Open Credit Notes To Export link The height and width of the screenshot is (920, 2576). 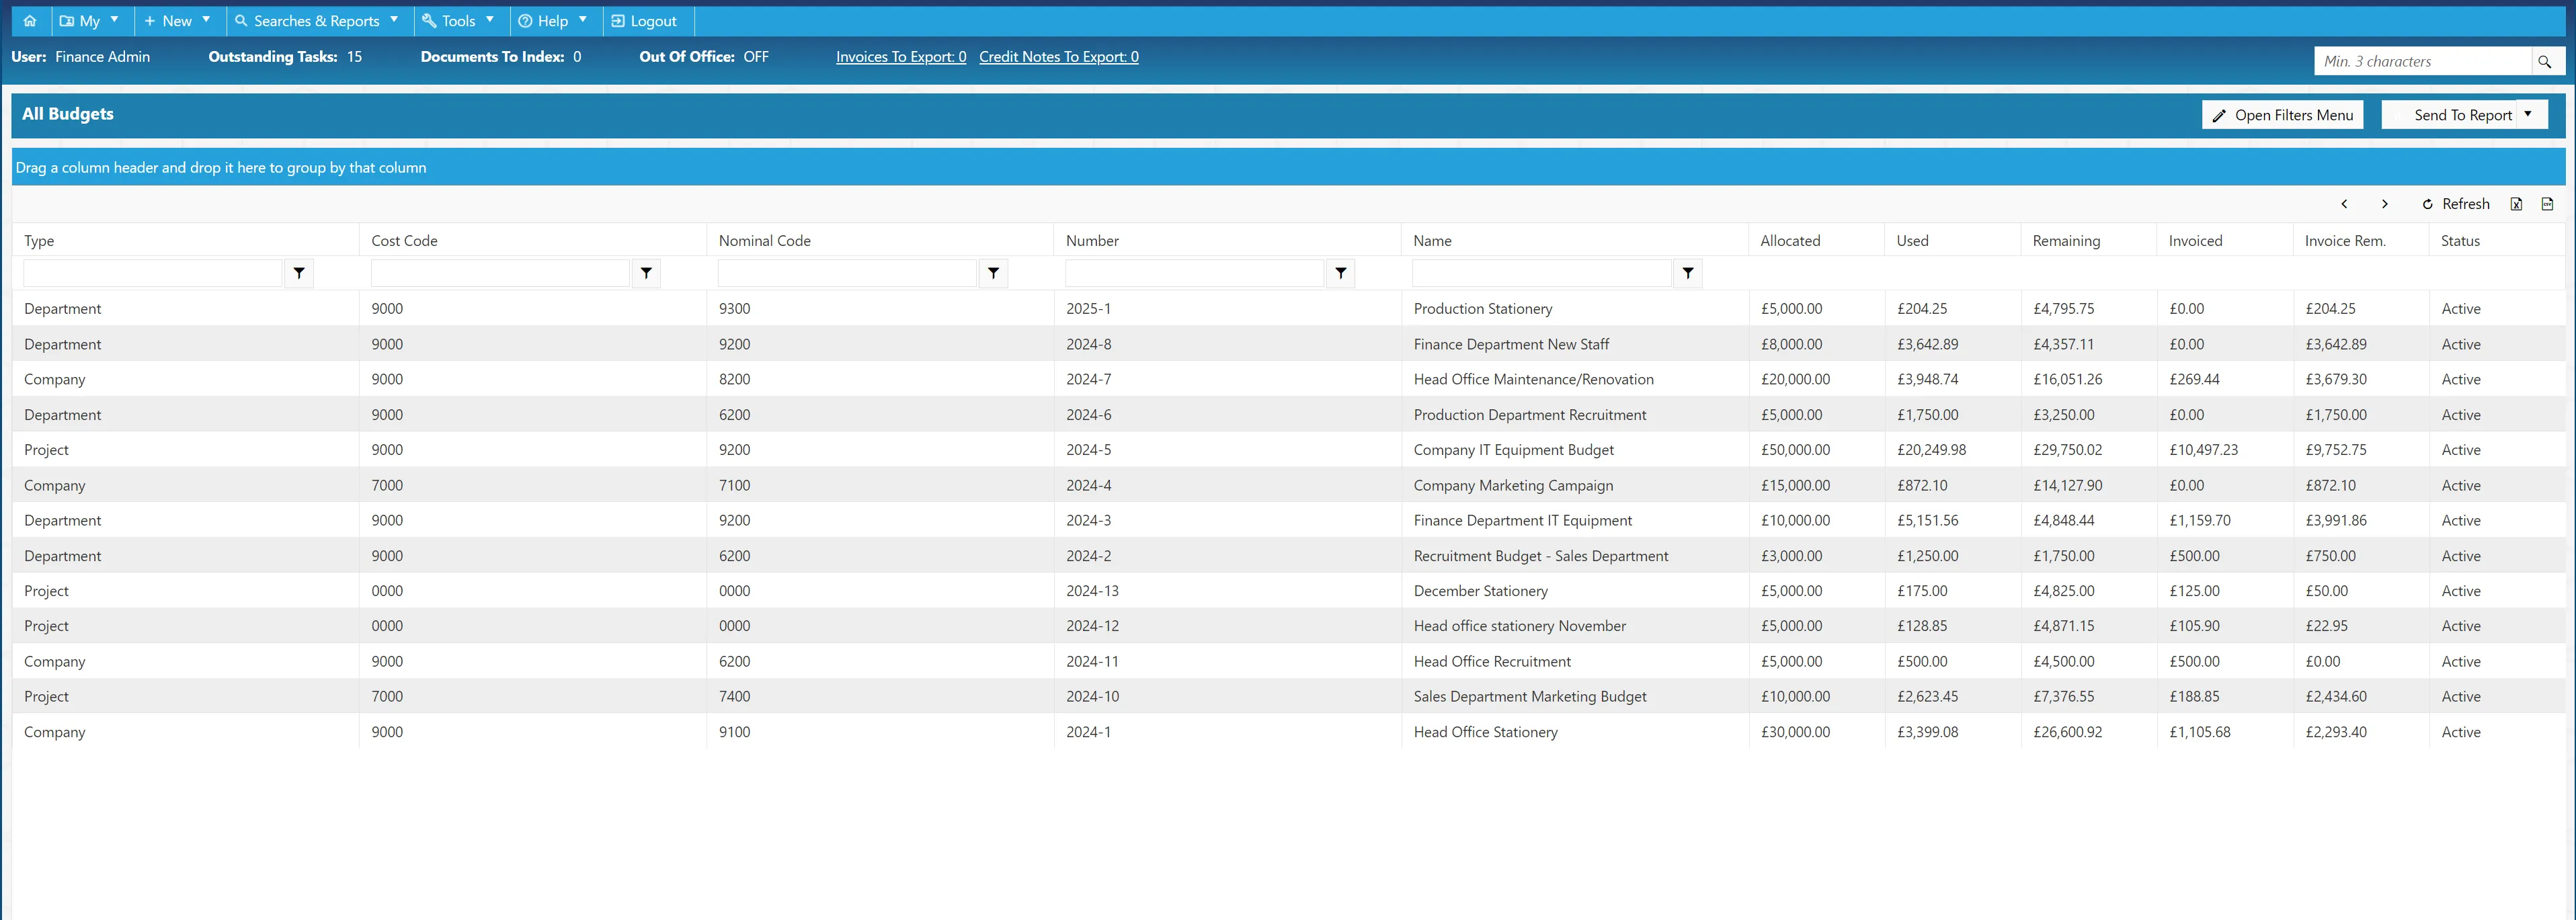pyautogui.click(x=1058, y=57)
